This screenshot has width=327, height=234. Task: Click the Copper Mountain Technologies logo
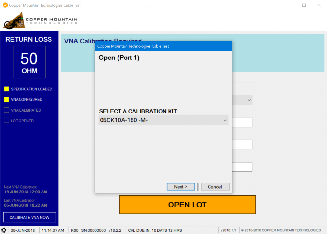(40, 21)
